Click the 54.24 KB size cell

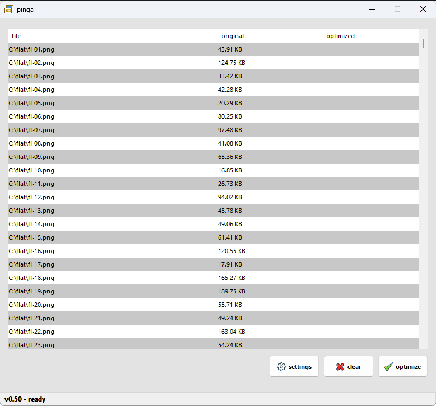click(x=230, y=345)
